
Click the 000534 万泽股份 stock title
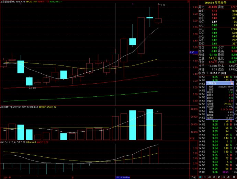[215, 3]
